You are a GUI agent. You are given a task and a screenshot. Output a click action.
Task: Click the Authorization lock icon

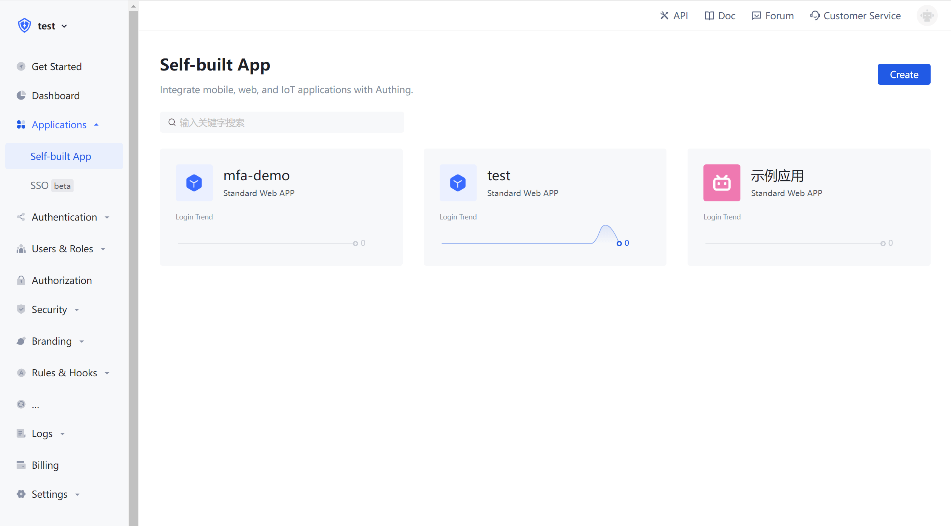pyautogui.click(x=21, y=280)
